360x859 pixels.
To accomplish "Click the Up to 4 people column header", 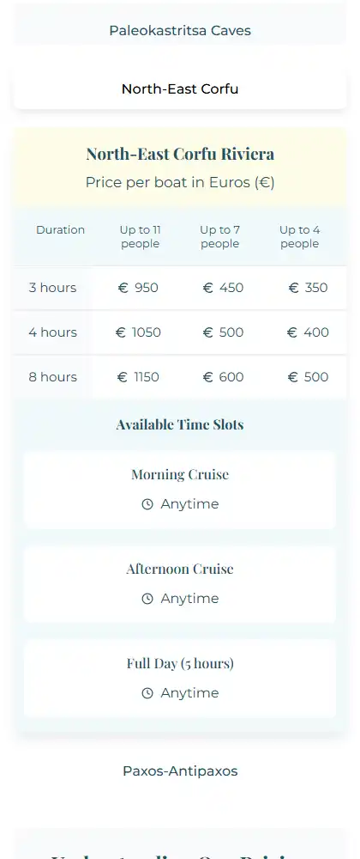I will point(299,237).
